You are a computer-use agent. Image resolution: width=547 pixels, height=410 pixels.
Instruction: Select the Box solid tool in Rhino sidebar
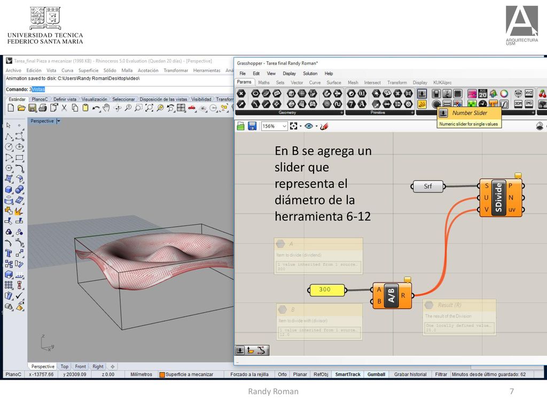9,190
